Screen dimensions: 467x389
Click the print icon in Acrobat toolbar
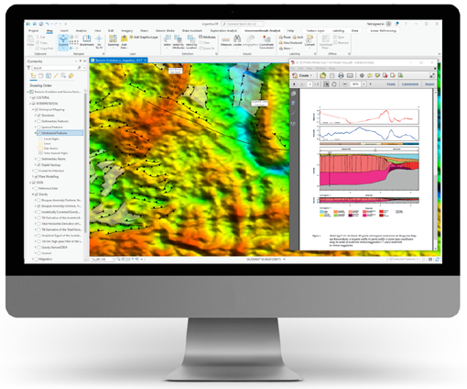click(x=341, y=75)
